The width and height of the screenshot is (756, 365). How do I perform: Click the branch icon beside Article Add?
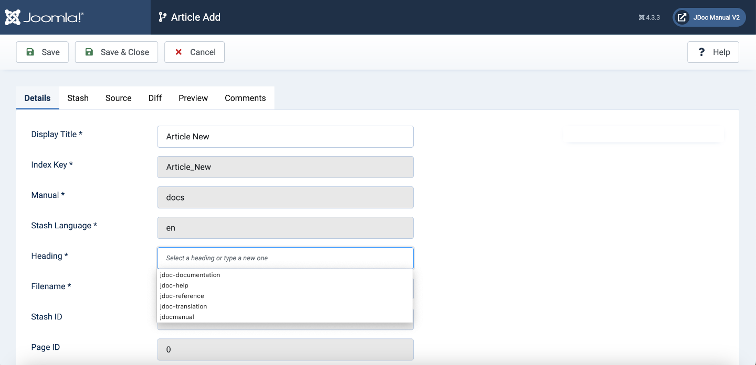162,17
